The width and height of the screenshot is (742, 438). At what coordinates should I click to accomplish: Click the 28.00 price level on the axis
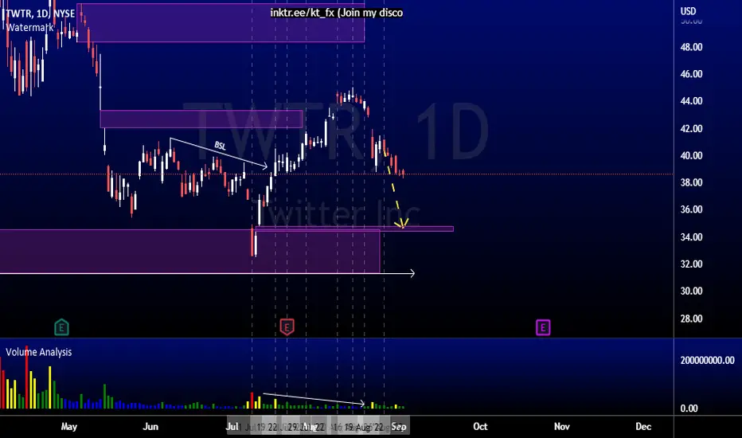[x=691, y=319]
